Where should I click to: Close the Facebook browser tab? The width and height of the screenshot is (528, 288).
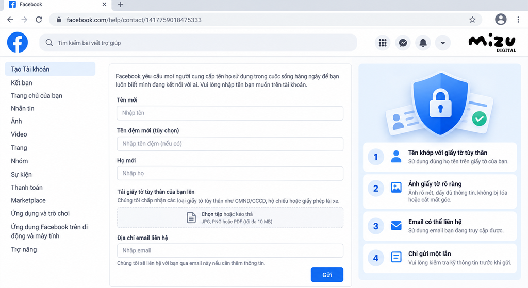click(x=104, y=4)
